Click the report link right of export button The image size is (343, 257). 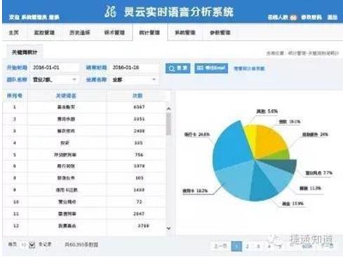(x=249, y=69)
